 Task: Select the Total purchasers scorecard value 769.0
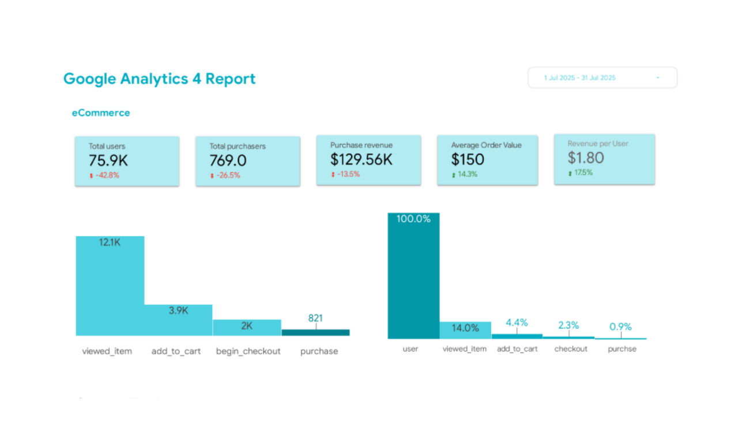[x=228, y=161]
